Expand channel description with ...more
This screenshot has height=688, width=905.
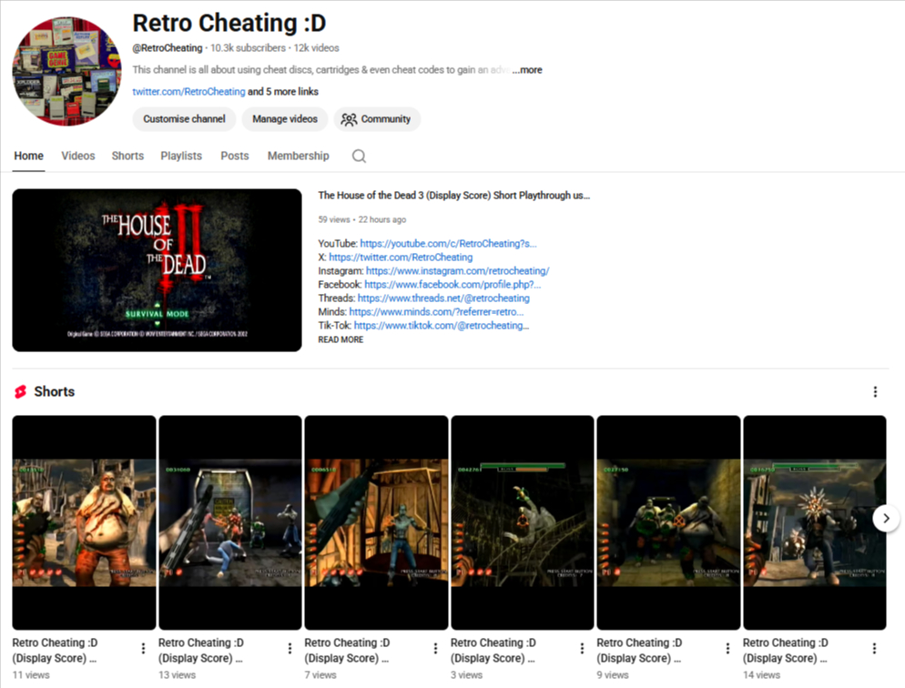click(527, 70)
